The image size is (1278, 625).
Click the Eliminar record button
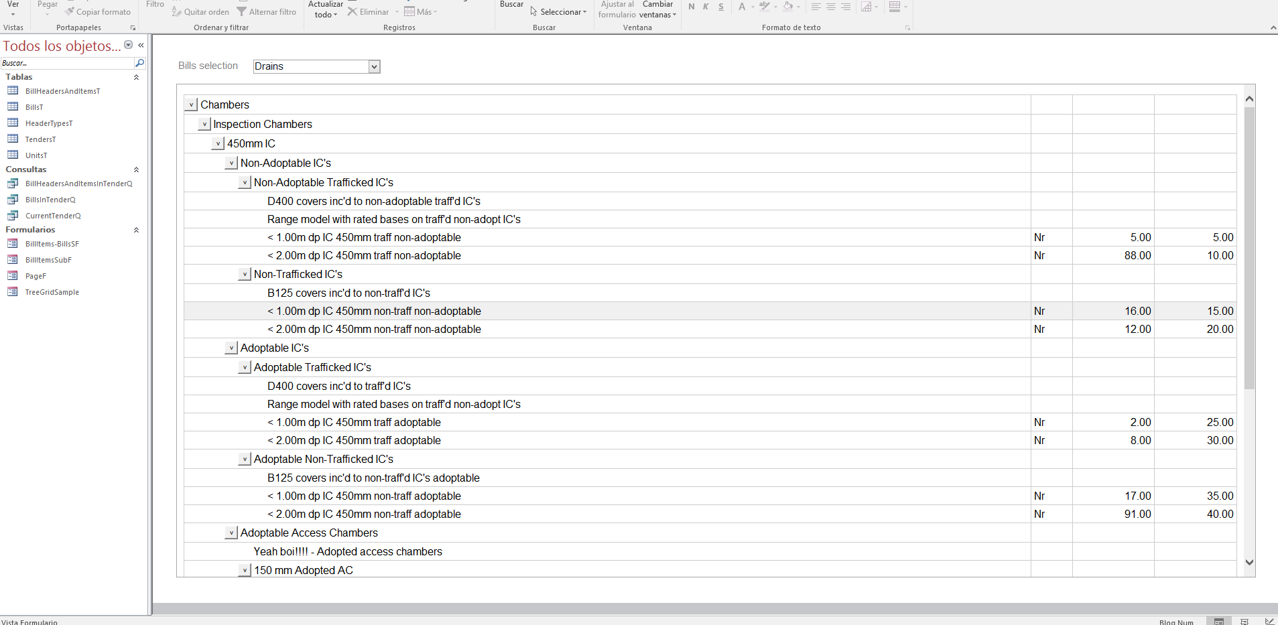coord(369,12)
